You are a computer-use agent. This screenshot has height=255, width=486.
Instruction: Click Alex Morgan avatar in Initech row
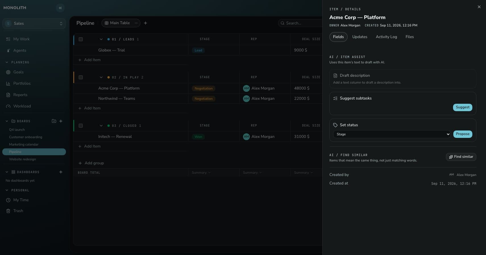coord(246,137)
